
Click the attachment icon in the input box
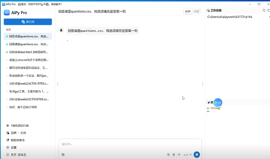pos(63,155)
